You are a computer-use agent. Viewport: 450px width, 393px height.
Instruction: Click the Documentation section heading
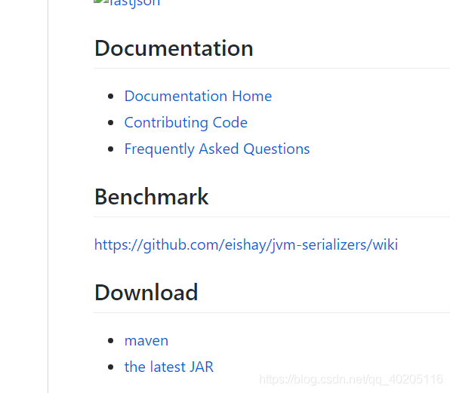(x=174, y=48)
